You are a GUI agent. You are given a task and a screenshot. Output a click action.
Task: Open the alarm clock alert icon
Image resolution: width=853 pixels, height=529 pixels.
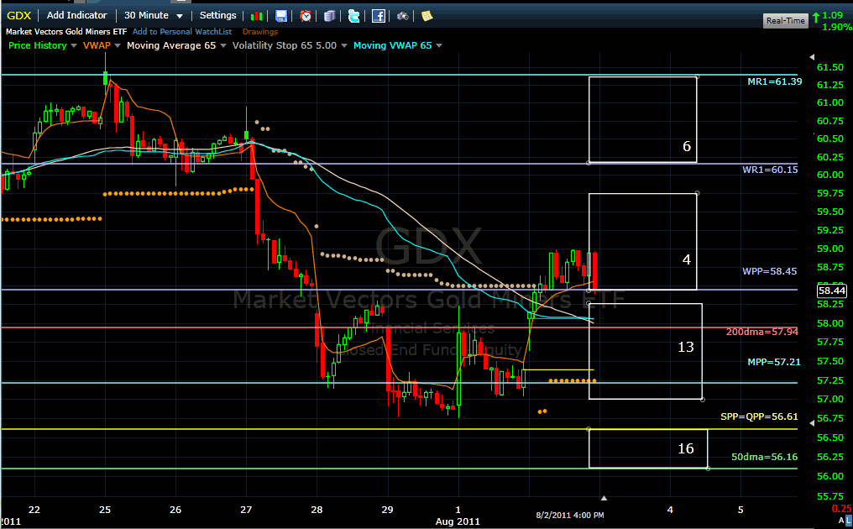[x=306, y=16]
